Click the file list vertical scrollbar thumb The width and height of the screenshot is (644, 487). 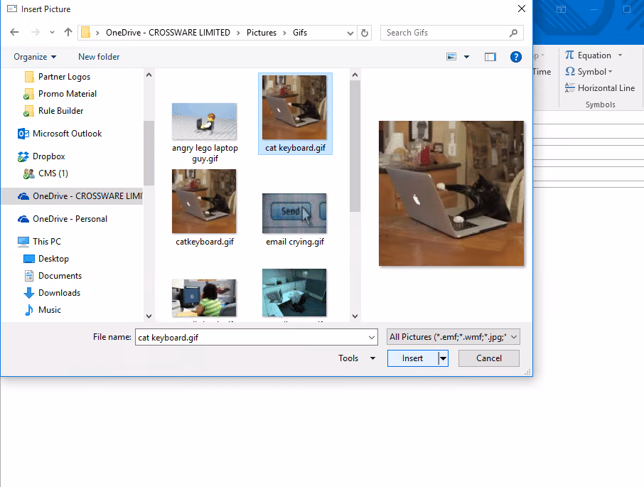(x=355, y=146)
